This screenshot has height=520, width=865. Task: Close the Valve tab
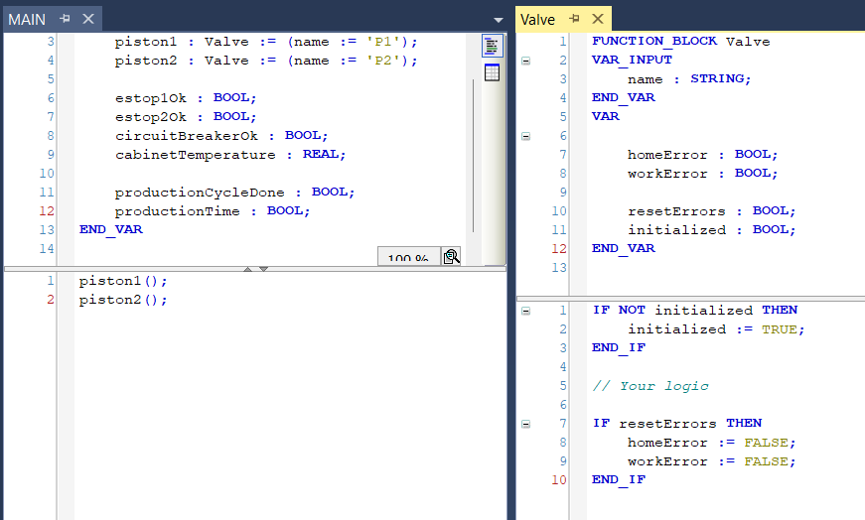[x=597, y=19]
